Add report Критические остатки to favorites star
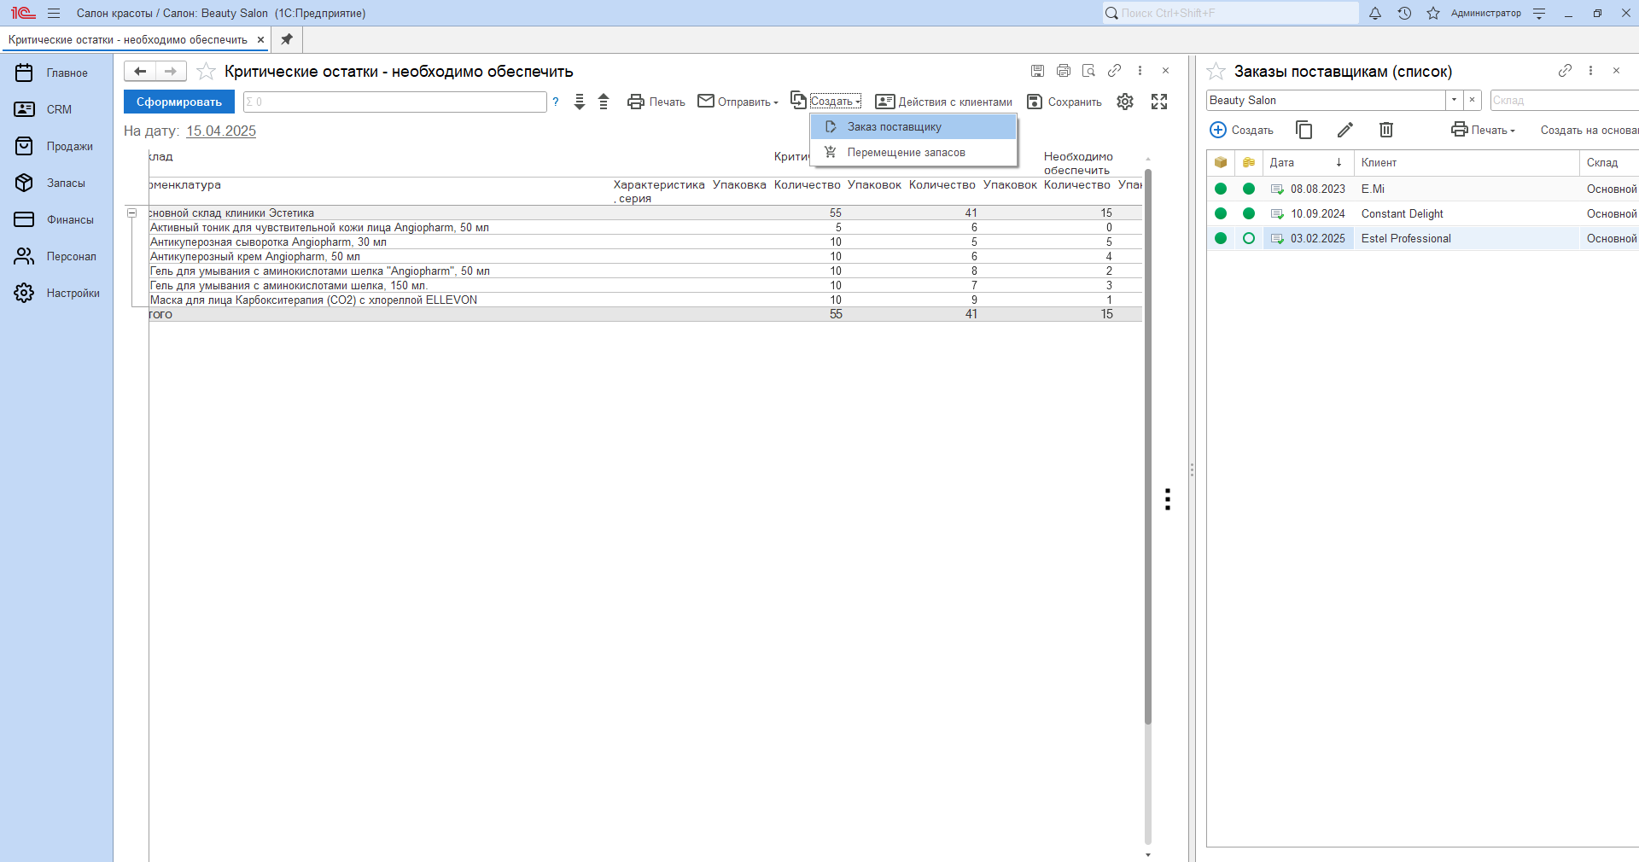Image resolution: width=1639 pixels, height=862 pixels. click(x=206, y=72)
